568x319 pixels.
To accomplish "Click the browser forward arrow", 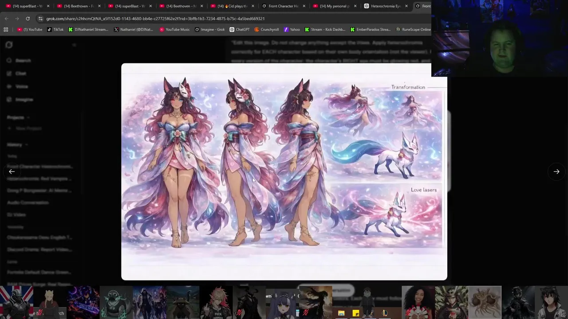I will coord(17,19).
